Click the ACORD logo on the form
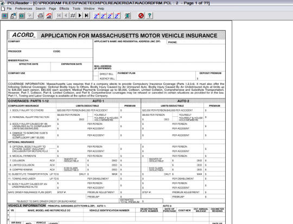The image size is (293, 224). pos(23,35)
